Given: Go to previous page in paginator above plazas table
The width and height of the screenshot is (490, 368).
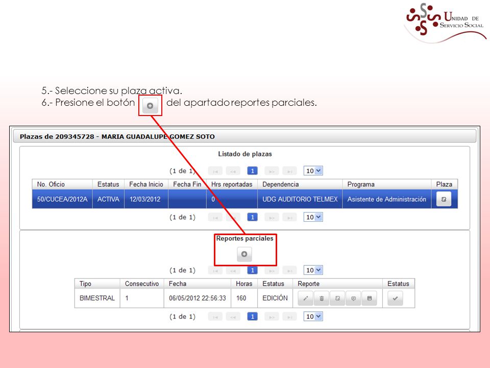Looking at the screenshot, I should pyautogui.click(x=233, y=171).
